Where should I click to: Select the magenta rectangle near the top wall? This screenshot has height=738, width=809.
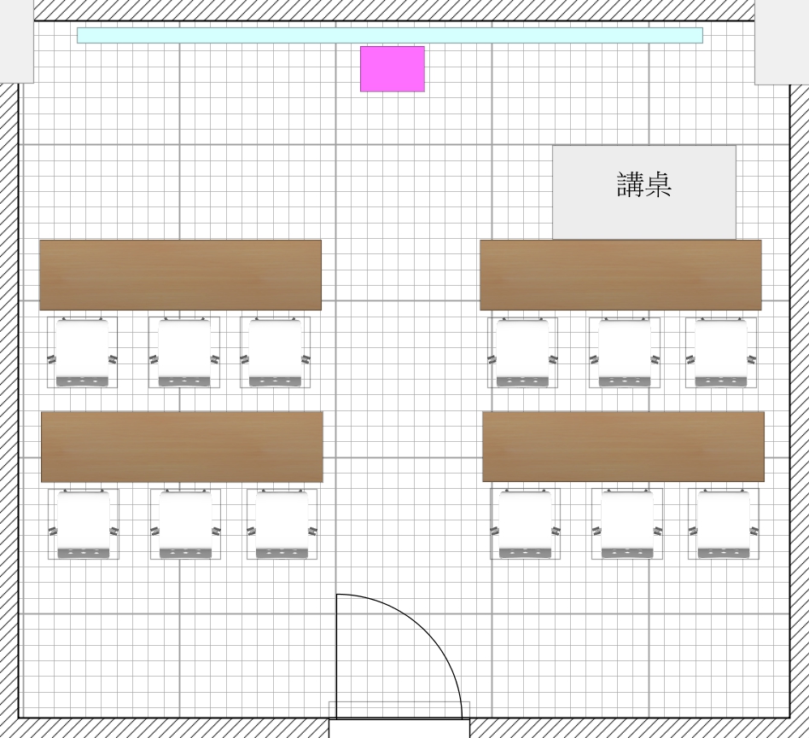click(392, 68)
